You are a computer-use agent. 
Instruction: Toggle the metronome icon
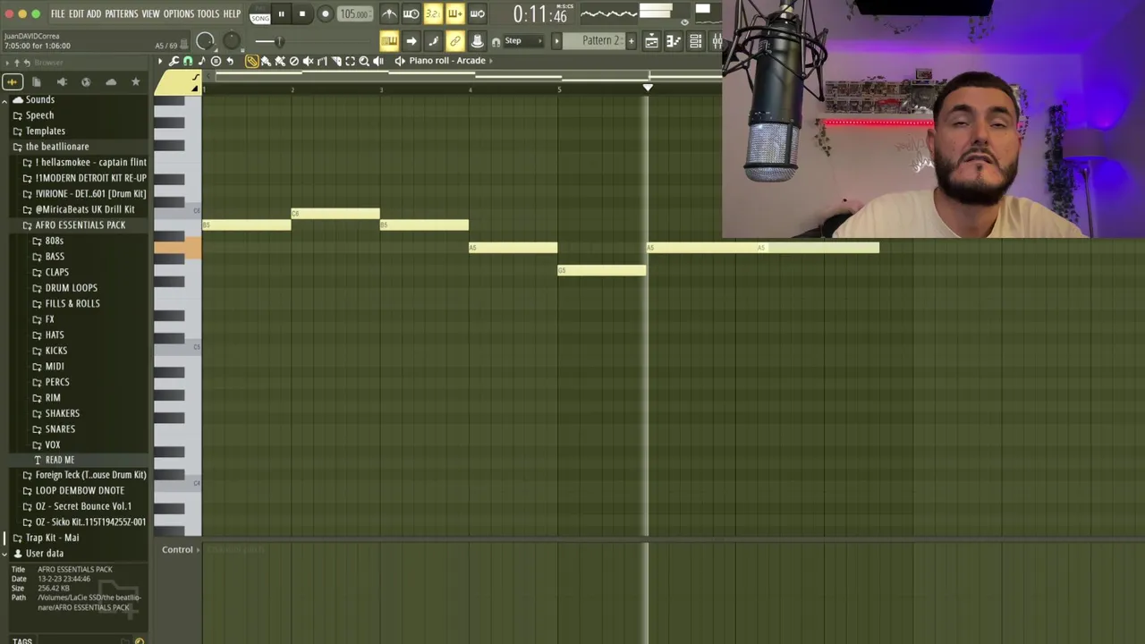click(x=389, y=13)
